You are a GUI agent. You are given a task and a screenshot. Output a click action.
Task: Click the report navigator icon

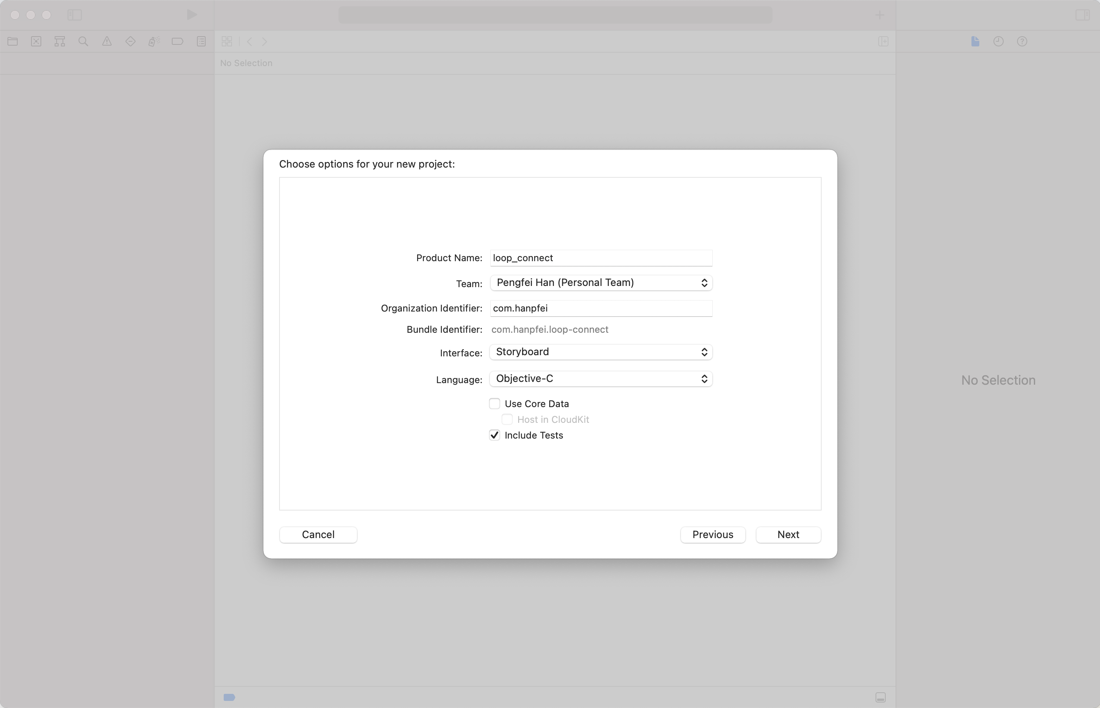click(x=201, y=42)
